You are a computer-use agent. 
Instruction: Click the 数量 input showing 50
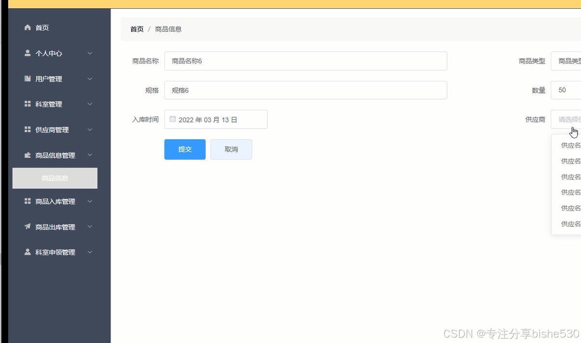[x=566, y=90]
